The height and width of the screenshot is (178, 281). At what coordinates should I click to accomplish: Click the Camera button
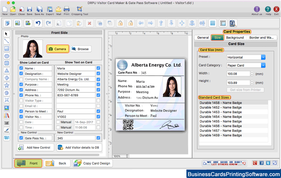point(58,49)
